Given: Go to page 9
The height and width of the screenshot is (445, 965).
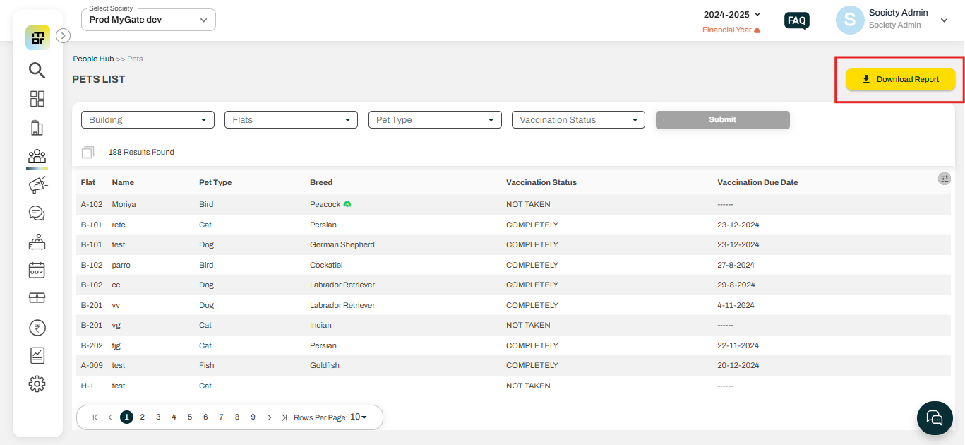Looking at the screenshot, I should (253, 417).
